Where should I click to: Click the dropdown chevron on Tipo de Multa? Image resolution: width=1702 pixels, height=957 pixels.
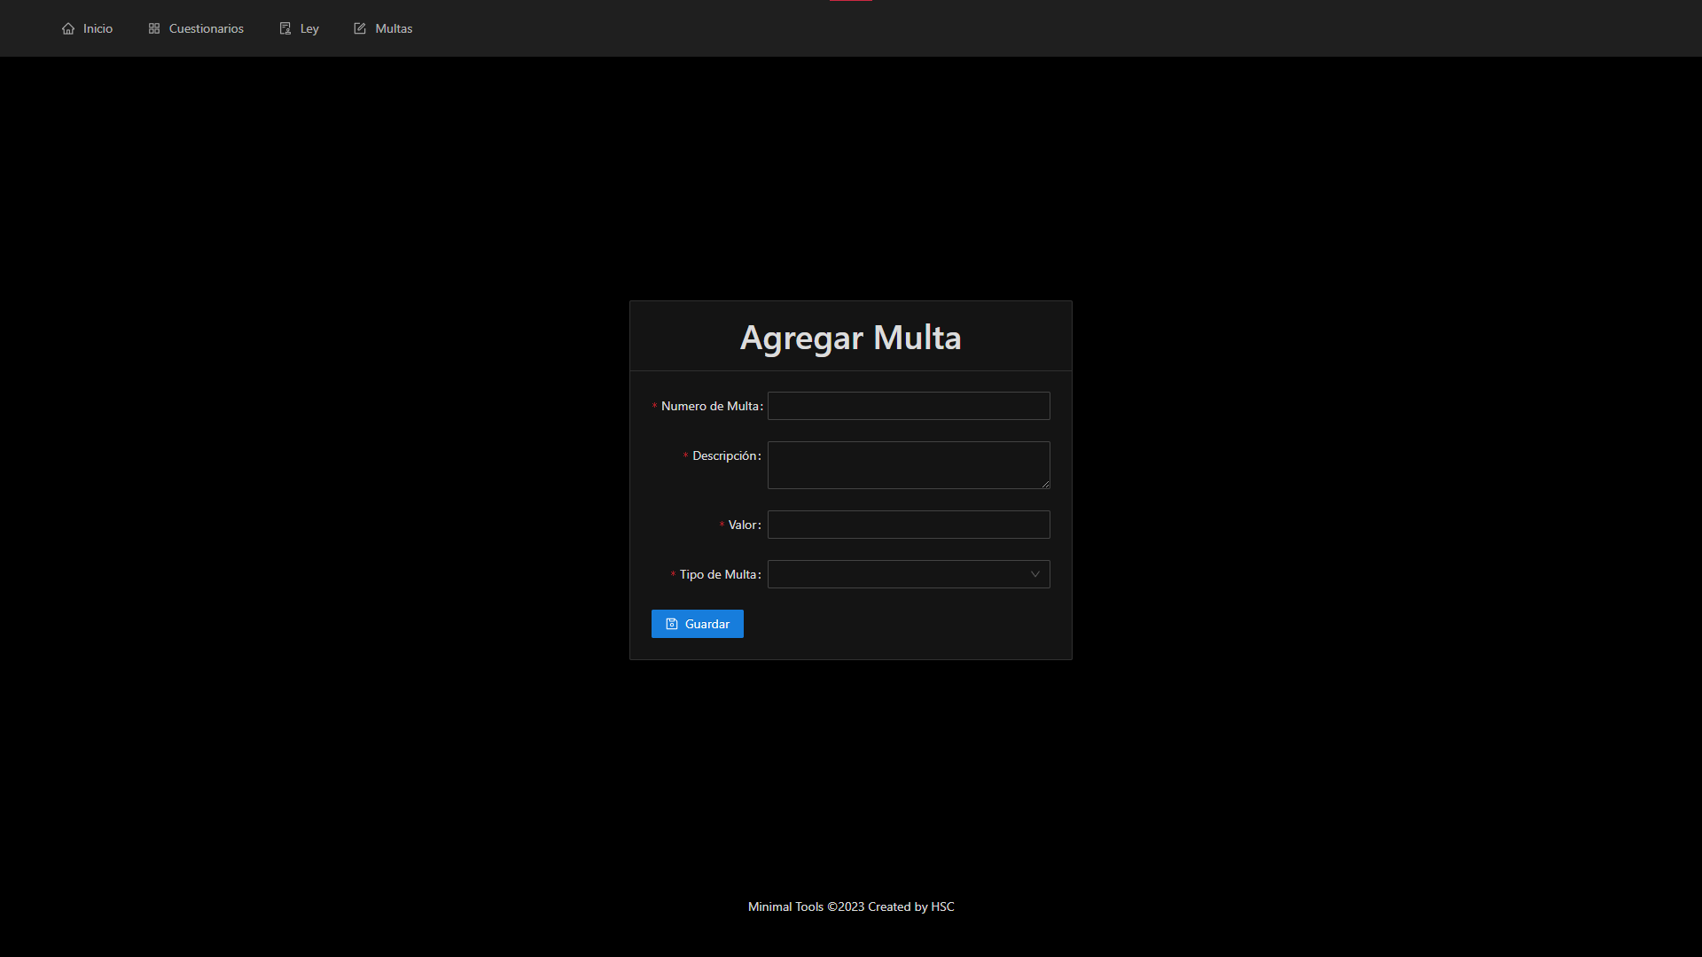tap(1034, 574)
